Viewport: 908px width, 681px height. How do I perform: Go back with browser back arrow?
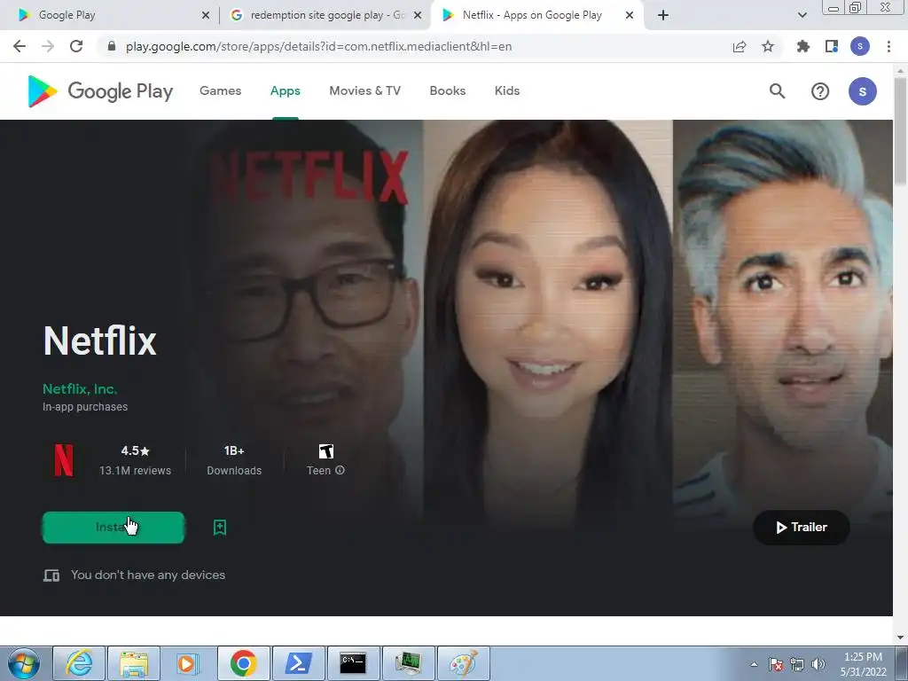tap(20, 46)
